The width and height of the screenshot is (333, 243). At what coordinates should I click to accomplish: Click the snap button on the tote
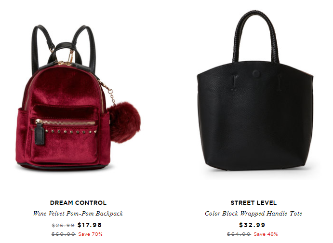point(256,73)
